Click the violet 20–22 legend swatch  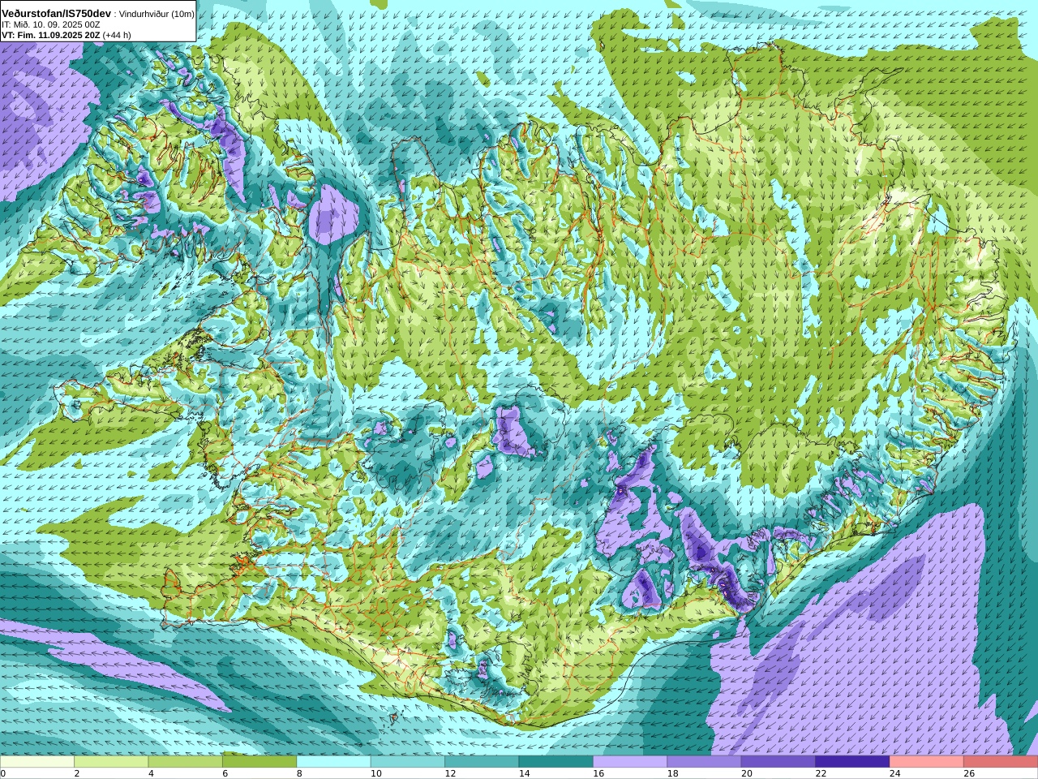[778, 762]
